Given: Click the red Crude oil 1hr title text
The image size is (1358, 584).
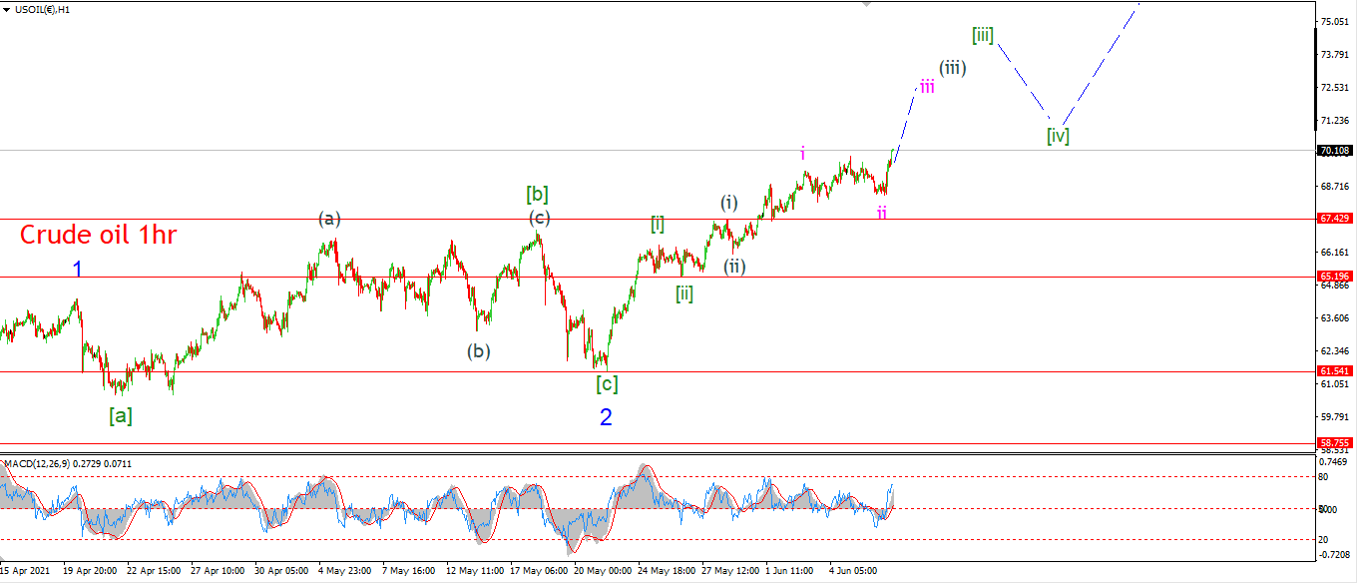Looking at the screenshot, I should click(98, 236).
